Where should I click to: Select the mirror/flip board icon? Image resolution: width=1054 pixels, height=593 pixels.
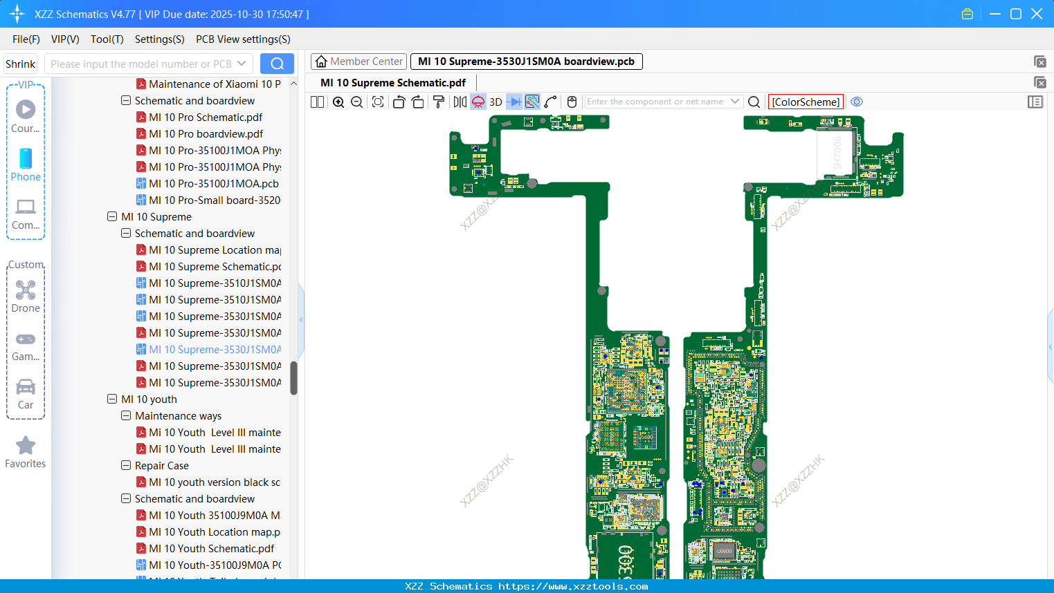click(x=459, y=102)
